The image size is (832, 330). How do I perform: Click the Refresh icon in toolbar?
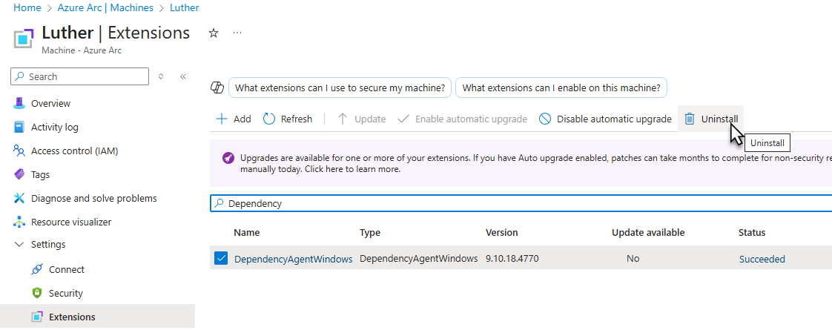[x=270, y=119]
